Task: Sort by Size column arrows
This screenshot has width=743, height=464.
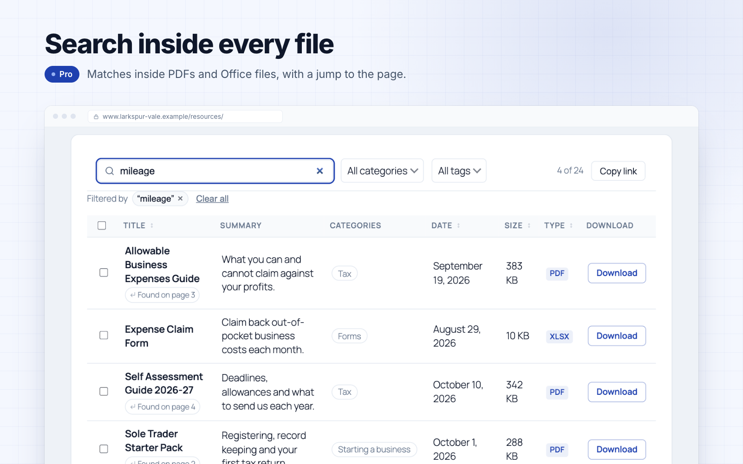Action: [529, 226]
